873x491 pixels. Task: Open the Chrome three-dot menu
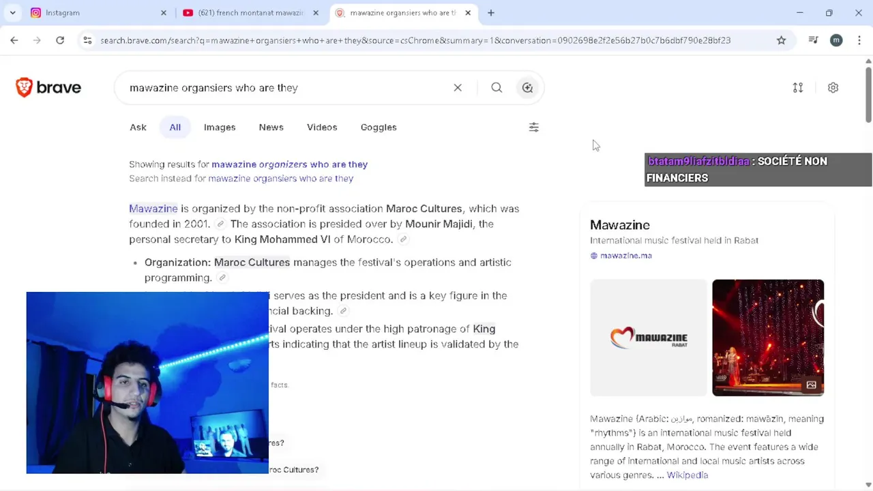[x=859, y=40]
